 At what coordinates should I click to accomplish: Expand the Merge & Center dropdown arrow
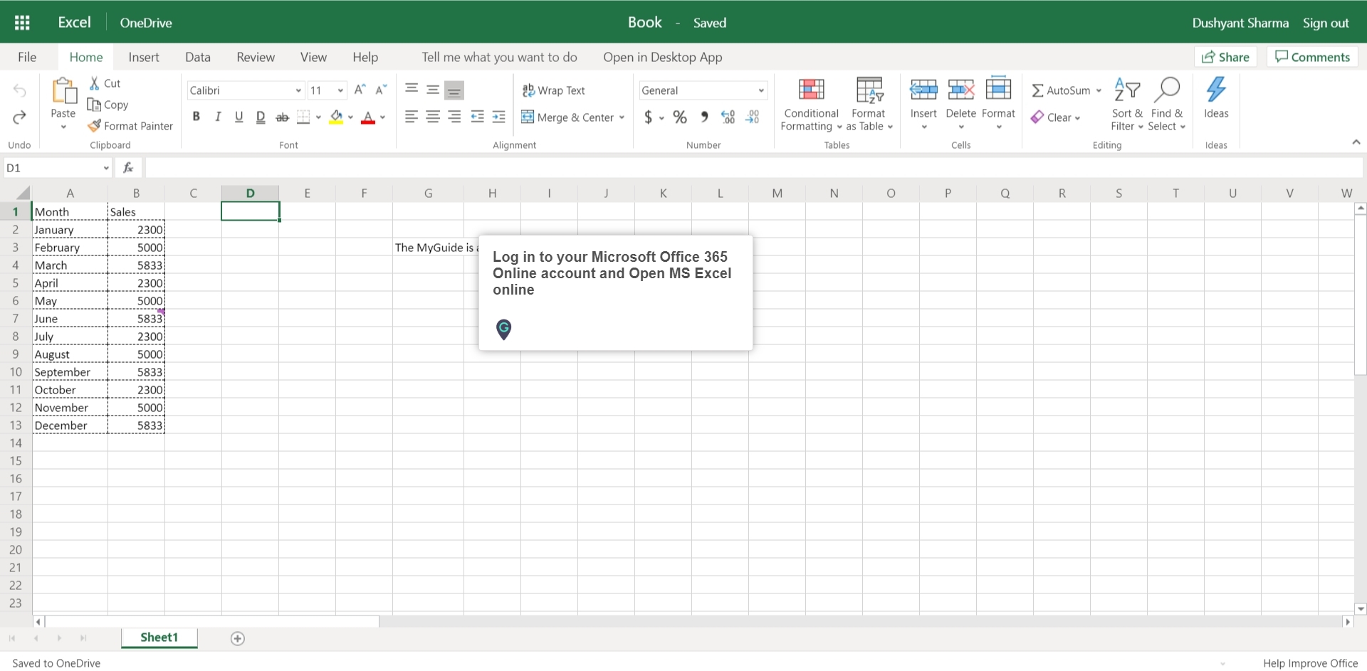[x=622, y=117]
